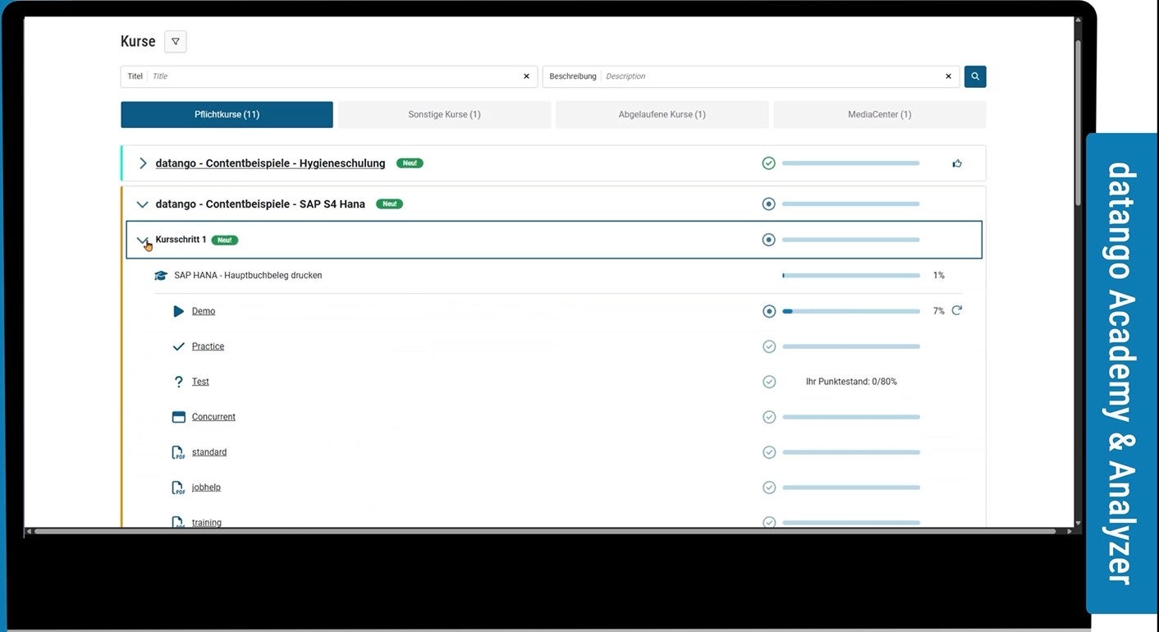
Task: Open datango Contentbeispiele Hygieneschulung course title
Action: pyautogui.click(x=271, y=163)
